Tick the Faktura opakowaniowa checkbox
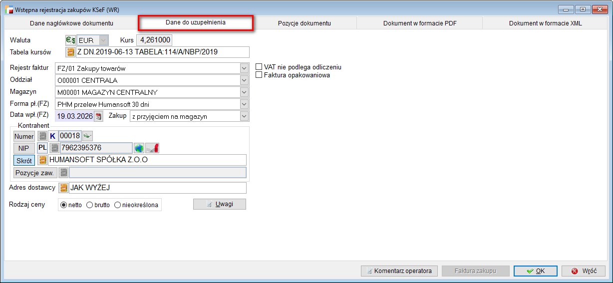 259,75
